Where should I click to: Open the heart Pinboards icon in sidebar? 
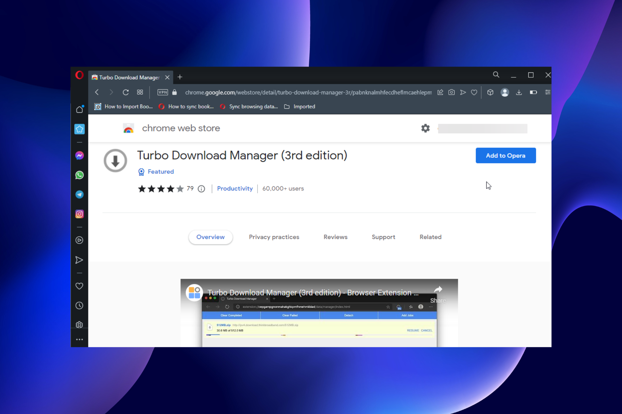tap(79, 286)
